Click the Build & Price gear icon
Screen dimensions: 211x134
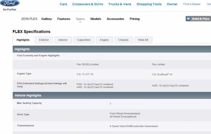(x=188, y=19)
